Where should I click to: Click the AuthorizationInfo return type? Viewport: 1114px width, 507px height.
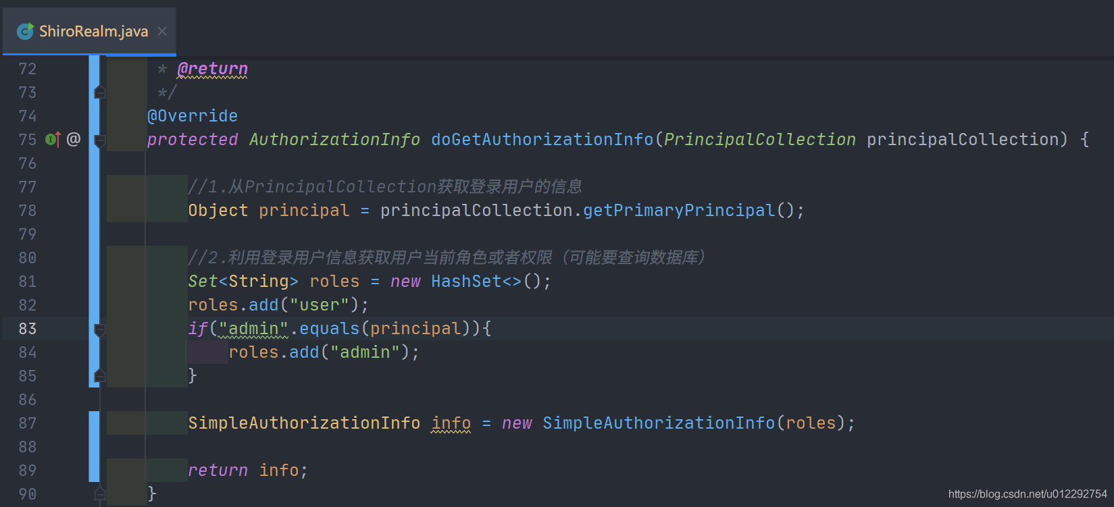[334, 140]
